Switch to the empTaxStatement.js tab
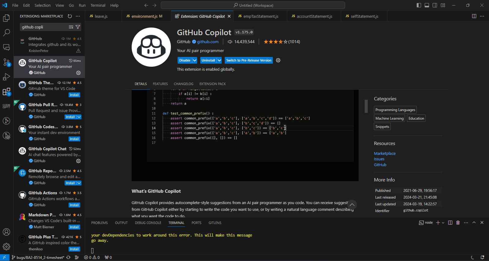This screenshot has width=489, height=261. coord(260,16)
